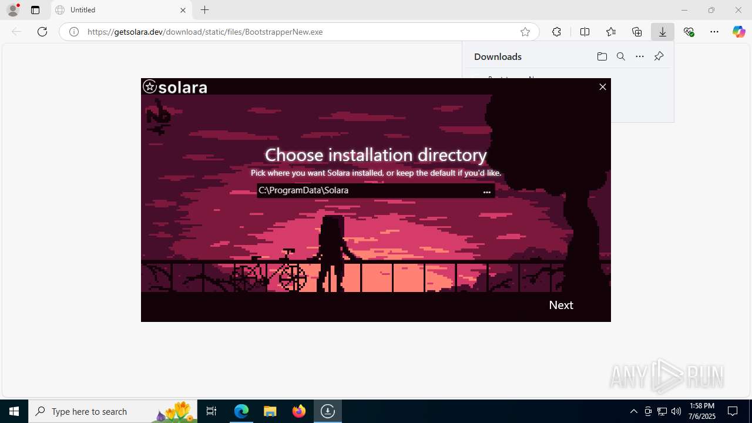The height and width of the screenshot is (423, 752).
Task: Click the address bar URL
Action: pyautogui.click(x=205, y=32)
